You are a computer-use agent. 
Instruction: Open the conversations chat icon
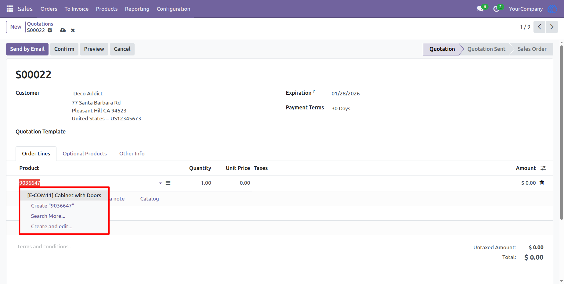[x=480, y=9]
